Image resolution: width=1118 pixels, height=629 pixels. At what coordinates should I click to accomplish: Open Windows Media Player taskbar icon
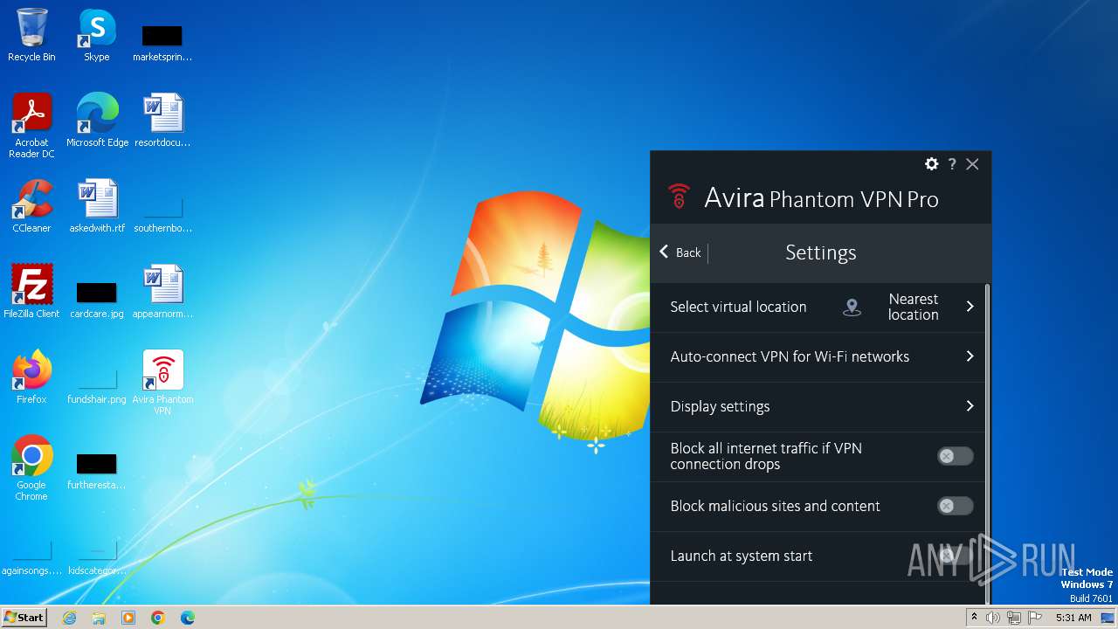pos(128,618)
